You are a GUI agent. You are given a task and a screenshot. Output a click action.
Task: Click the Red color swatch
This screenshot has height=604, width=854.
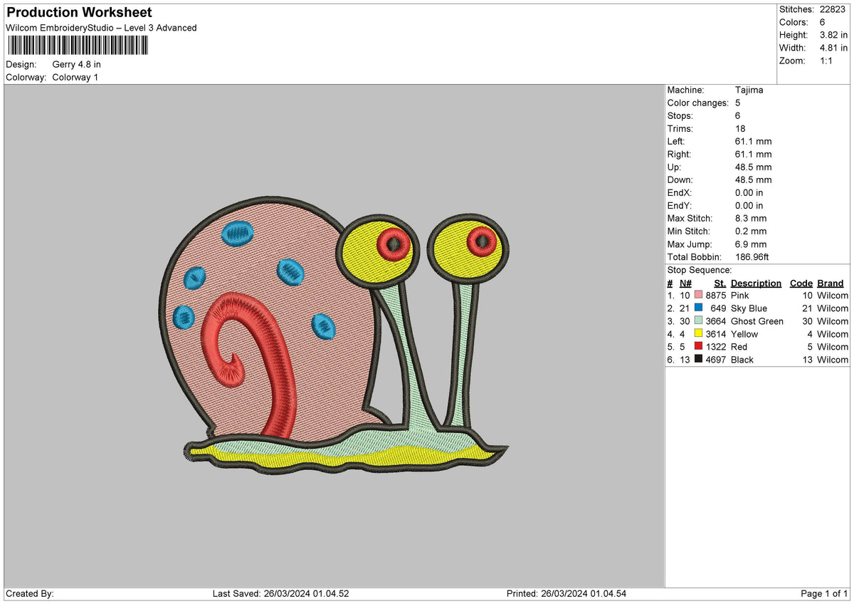[x=698, y=347]
